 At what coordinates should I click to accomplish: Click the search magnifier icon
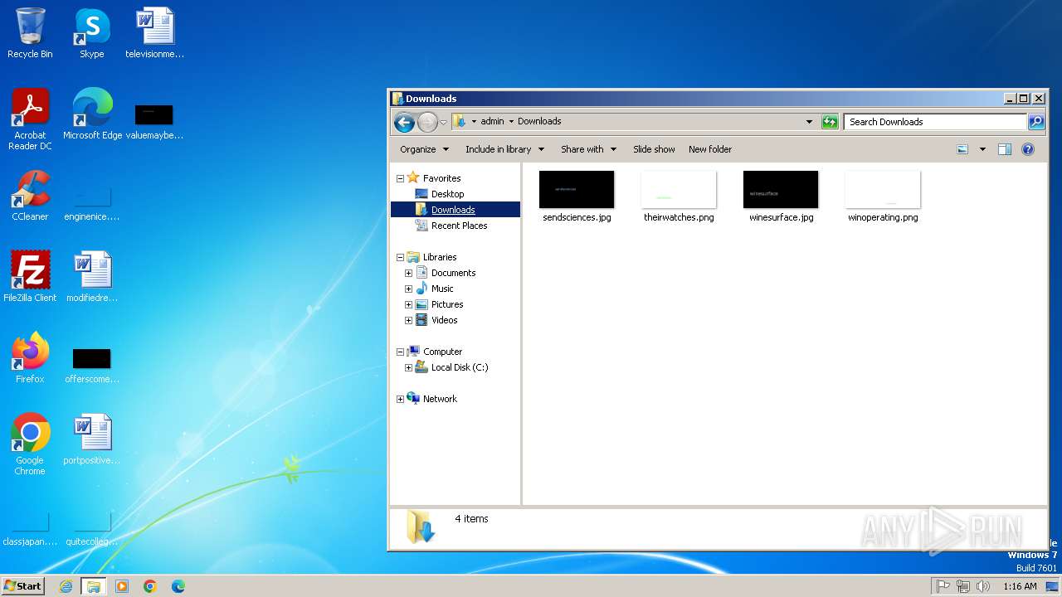1036,122
